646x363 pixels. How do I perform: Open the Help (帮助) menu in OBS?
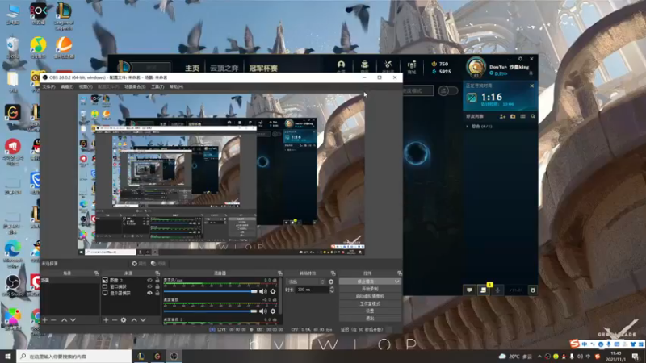click(176, 87)
